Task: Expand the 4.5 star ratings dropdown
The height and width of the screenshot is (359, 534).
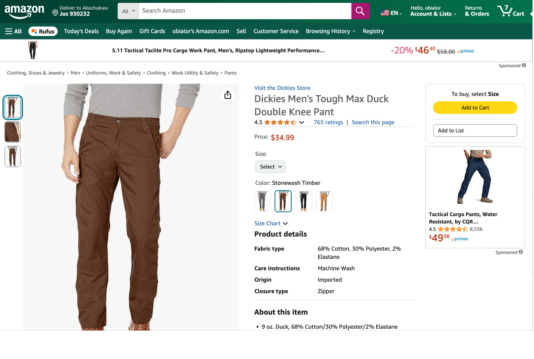Action: [302, 122]
